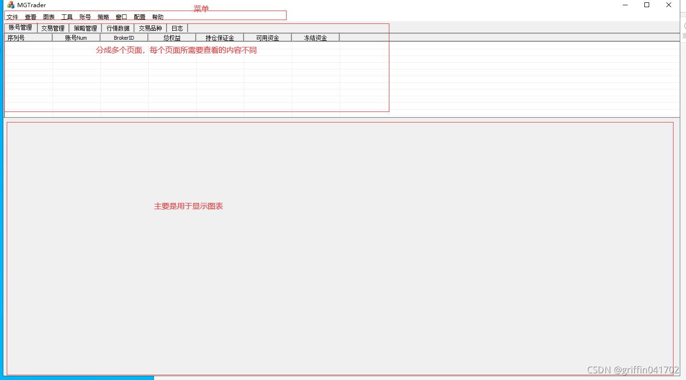
Task: Open the 帮助 menu
Action: [x=158, y=17]
